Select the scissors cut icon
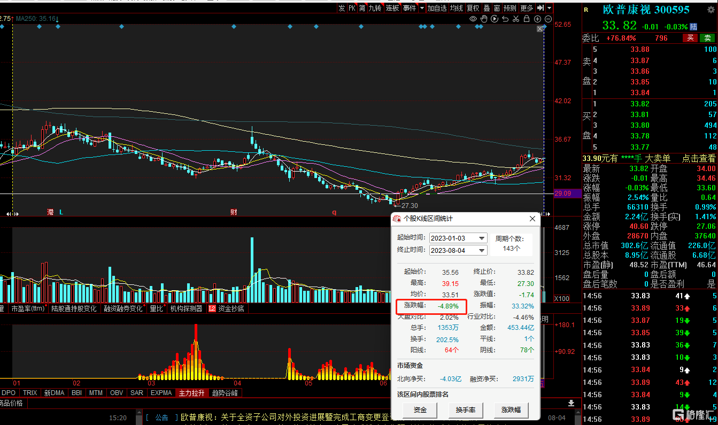The height and width of the screenshot is (425, 718). pos(516,19)
